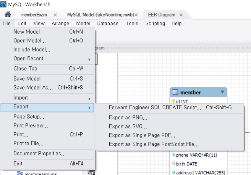The image size is (251, 175).
Task: Select Import menu entry
Action: tap(47, 98)
